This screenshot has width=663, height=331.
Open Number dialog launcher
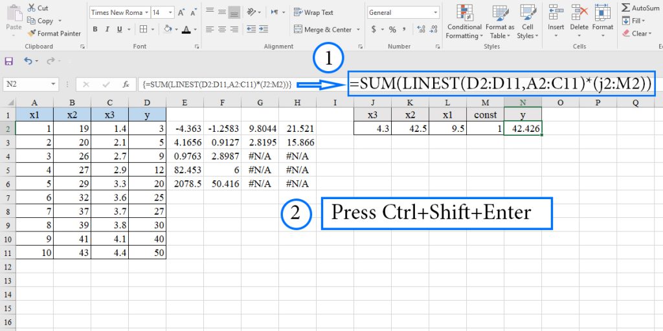point(438,47)
